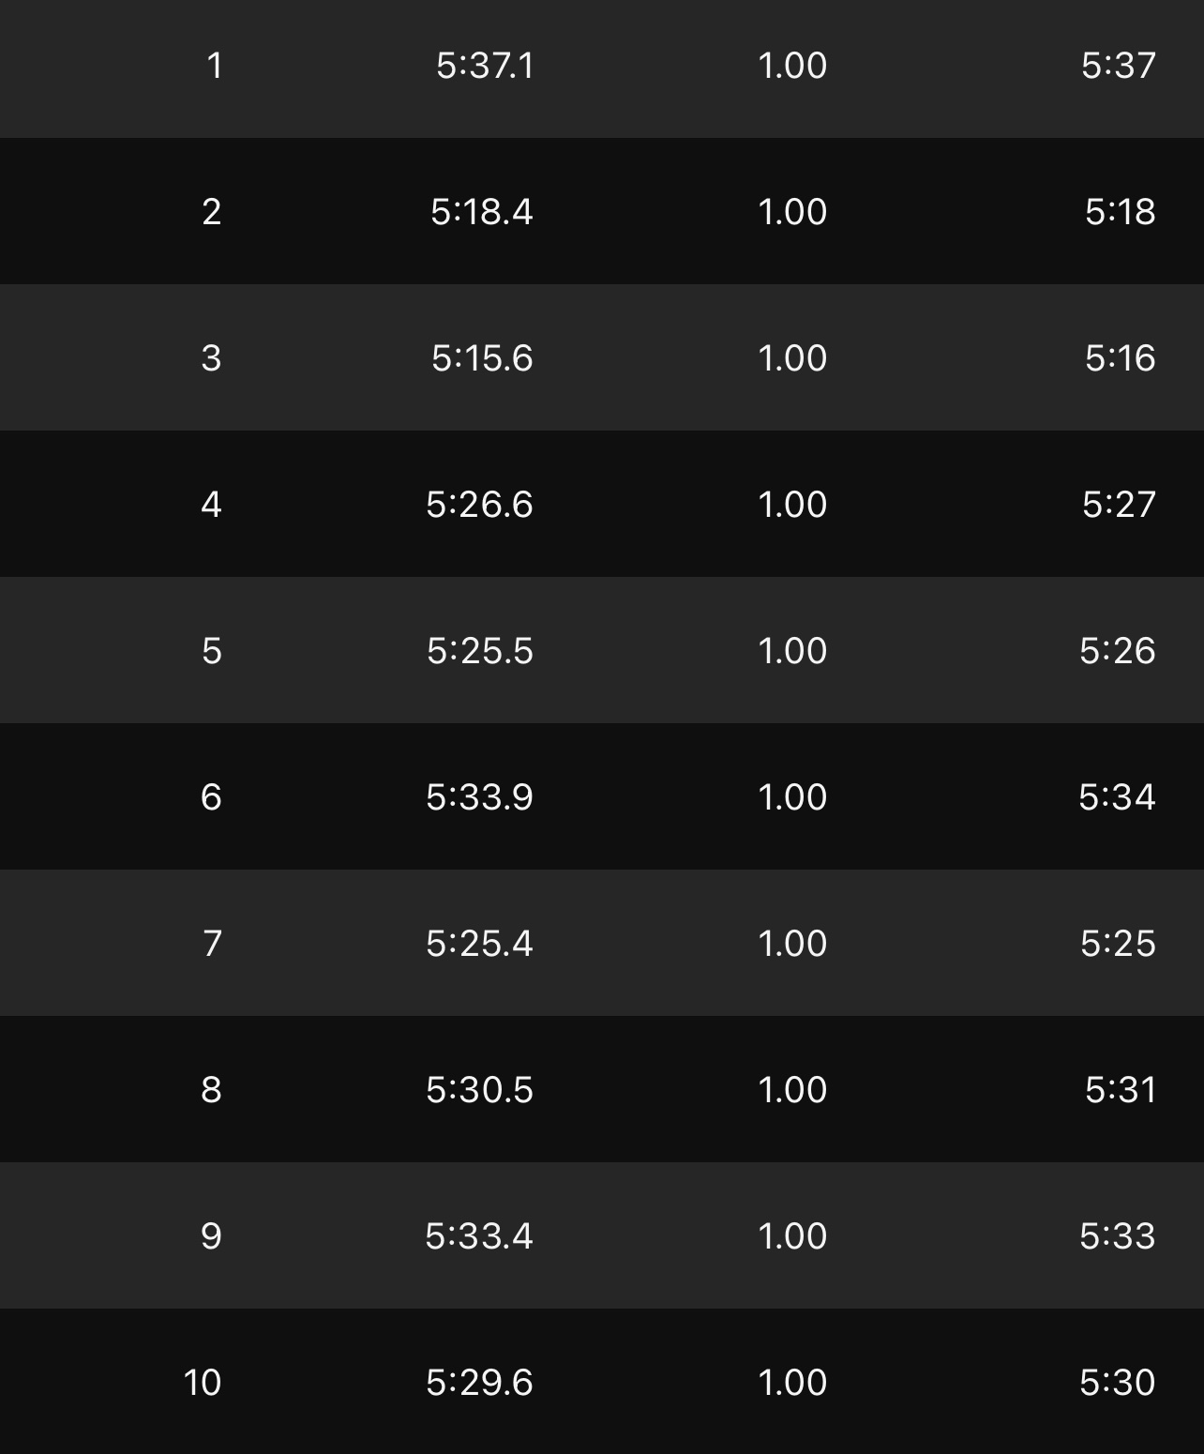
Task: Select lap 3 time 5:15.6
Action: [482, 358]
